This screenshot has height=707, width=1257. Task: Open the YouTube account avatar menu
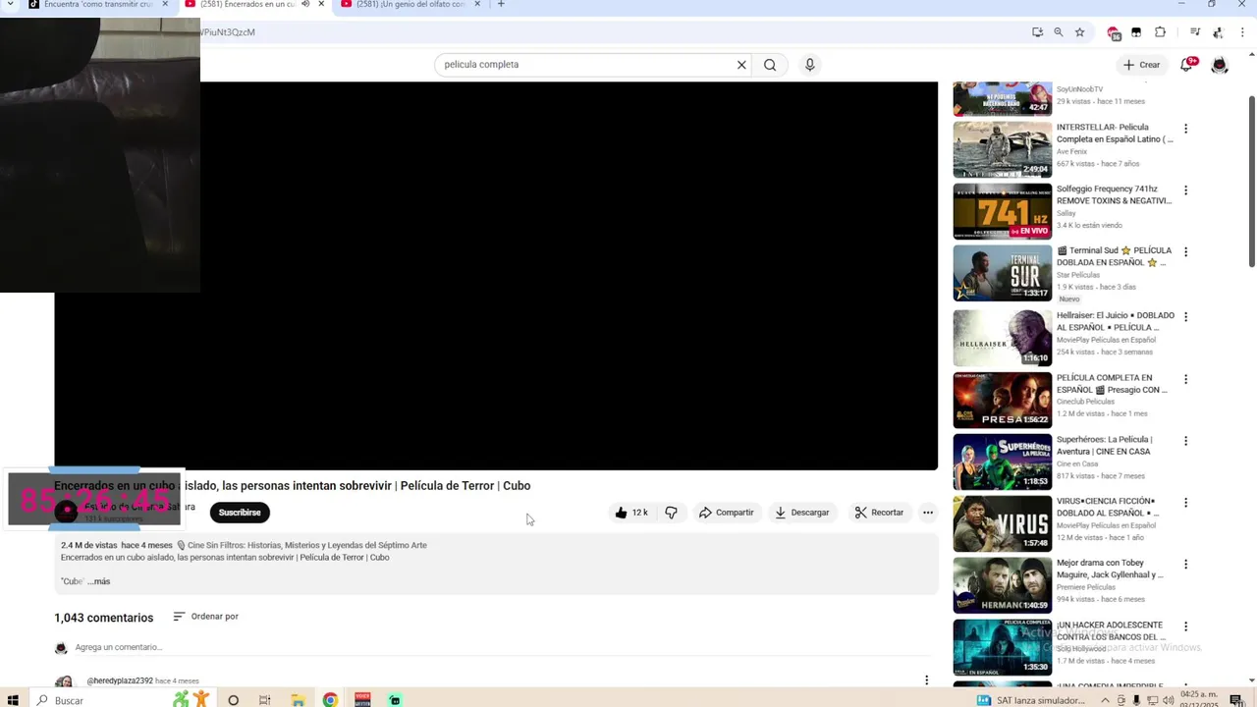[x=1220, y=65]
